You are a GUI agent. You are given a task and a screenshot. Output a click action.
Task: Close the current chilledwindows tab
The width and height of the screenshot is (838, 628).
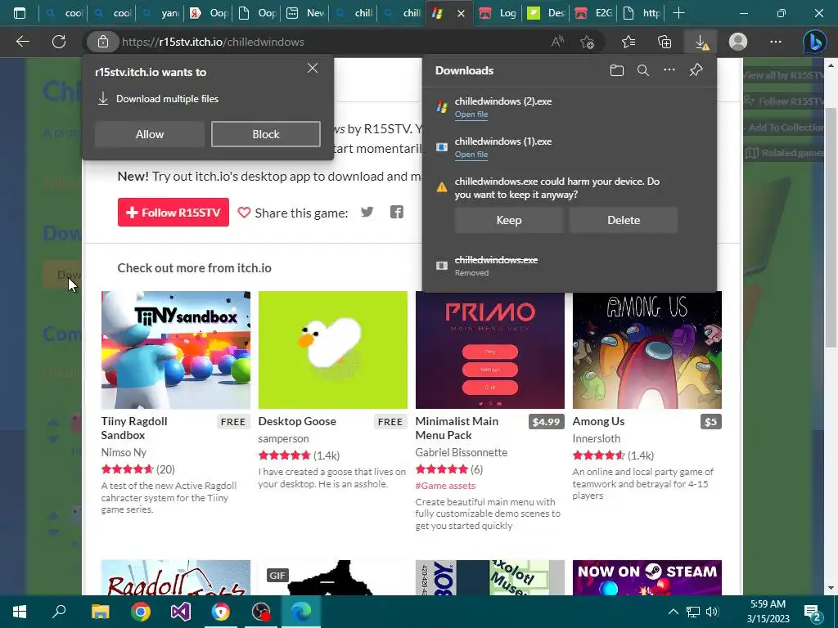point(461,14)
